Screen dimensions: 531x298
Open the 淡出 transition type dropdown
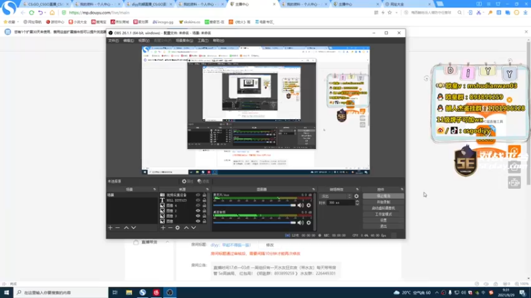point(336,196)
